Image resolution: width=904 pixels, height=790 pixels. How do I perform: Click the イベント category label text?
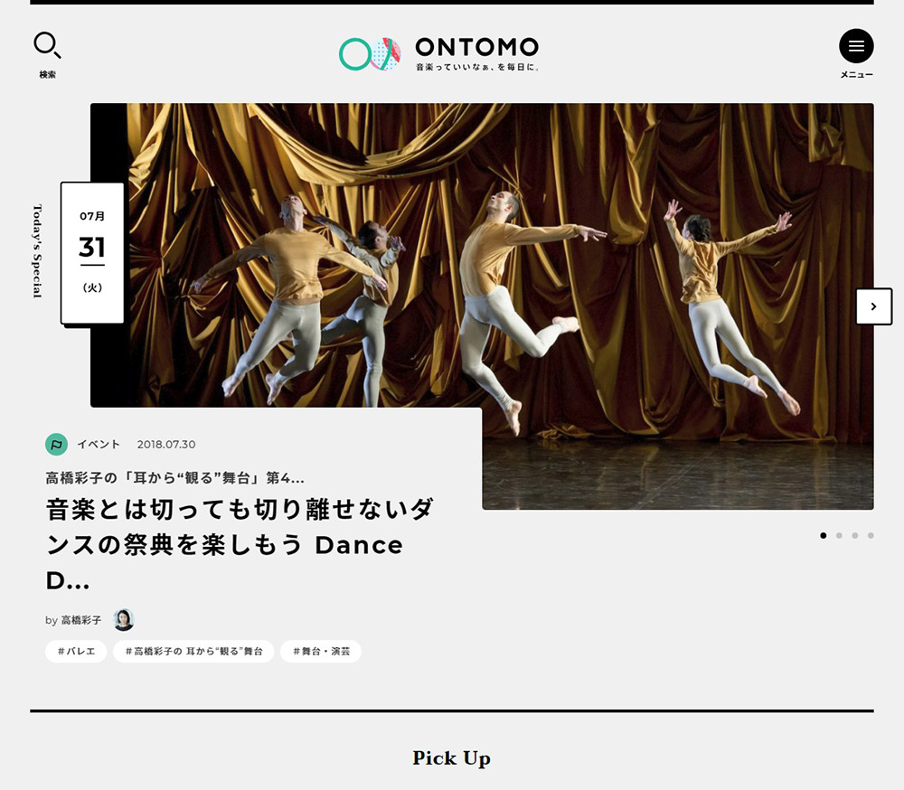[x=98, y=444]
